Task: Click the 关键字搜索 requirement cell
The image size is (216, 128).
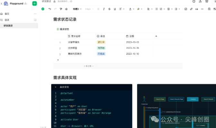Action: (x=74, y=42)
